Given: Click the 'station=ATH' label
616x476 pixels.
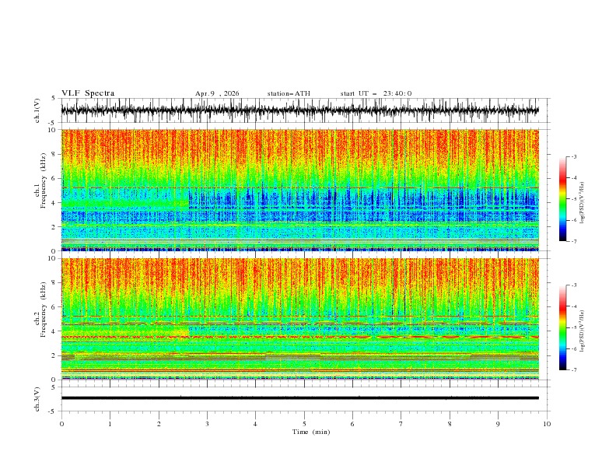Looking at the screenshot, I should pyautogui.click(x=289, y=93).
